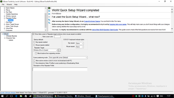
Task: Expand the Window Layouts tree node
Action: click(5, 16)
